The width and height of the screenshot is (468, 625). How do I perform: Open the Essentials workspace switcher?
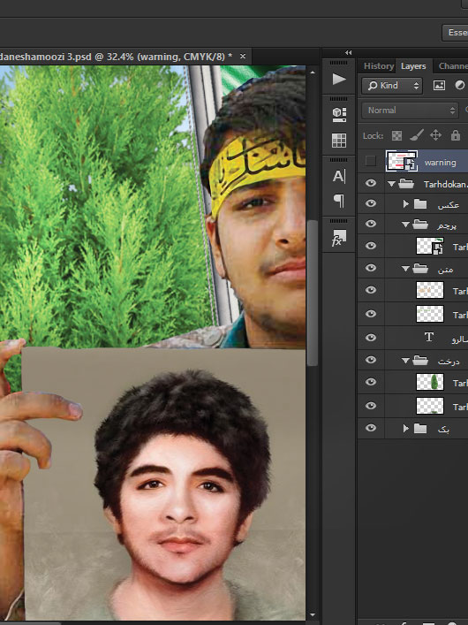pyautogui.click(x=456, y=33)
